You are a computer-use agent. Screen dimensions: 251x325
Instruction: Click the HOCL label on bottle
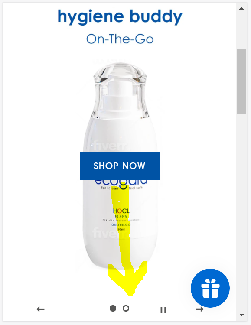pos(121,211)
